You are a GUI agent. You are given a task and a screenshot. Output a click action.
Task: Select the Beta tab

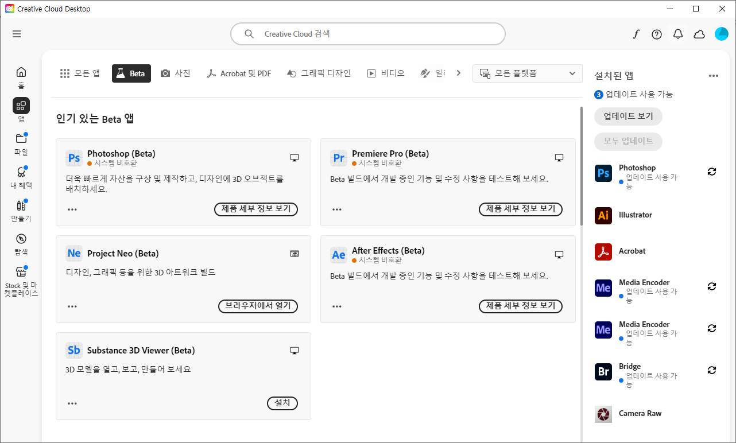[131, 73]
